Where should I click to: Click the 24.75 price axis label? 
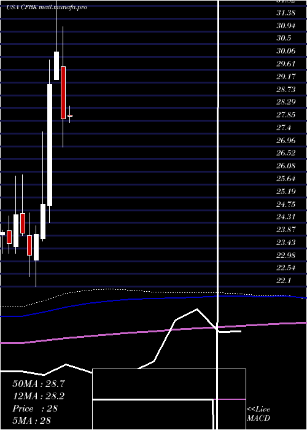286,204
